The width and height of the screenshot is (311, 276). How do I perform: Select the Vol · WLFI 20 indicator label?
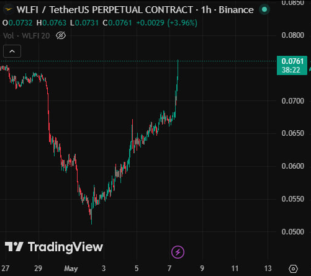pyautogui.click(x=27, y=36)
